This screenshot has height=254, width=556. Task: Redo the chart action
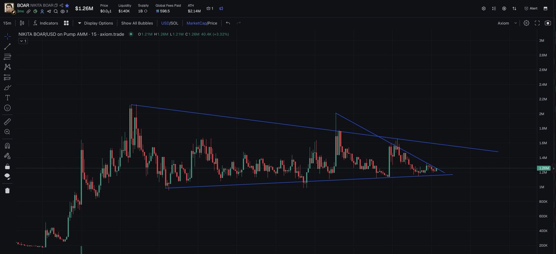(239, 23)
